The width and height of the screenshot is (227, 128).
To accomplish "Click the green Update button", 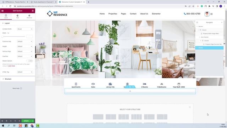I will point(26,121).
